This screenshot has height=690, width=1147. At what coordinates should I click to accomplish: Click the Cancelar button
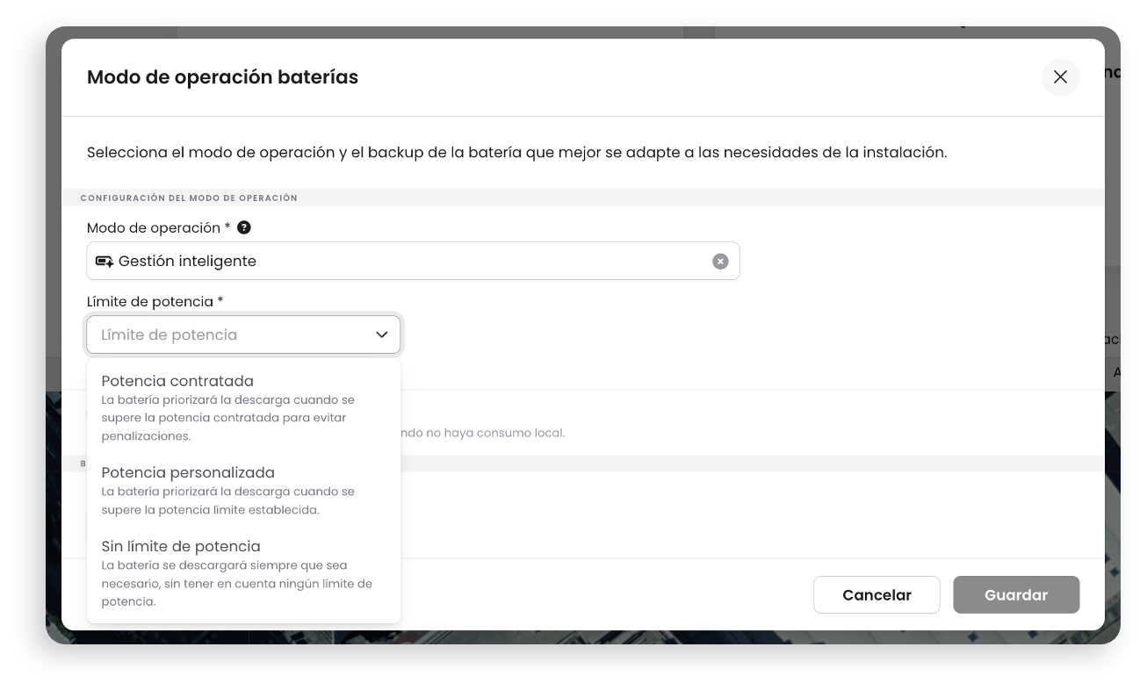(876, 595)
